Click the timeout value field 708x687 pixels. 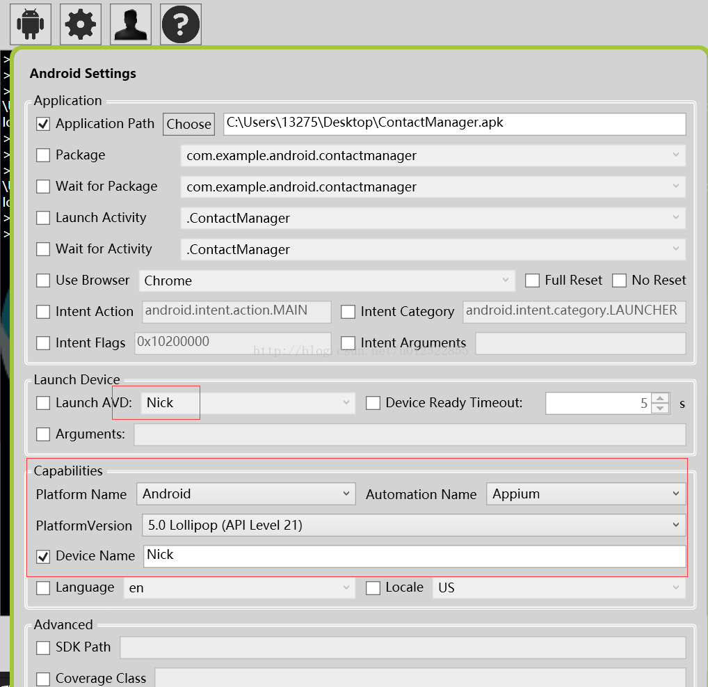tap(598, 403)
